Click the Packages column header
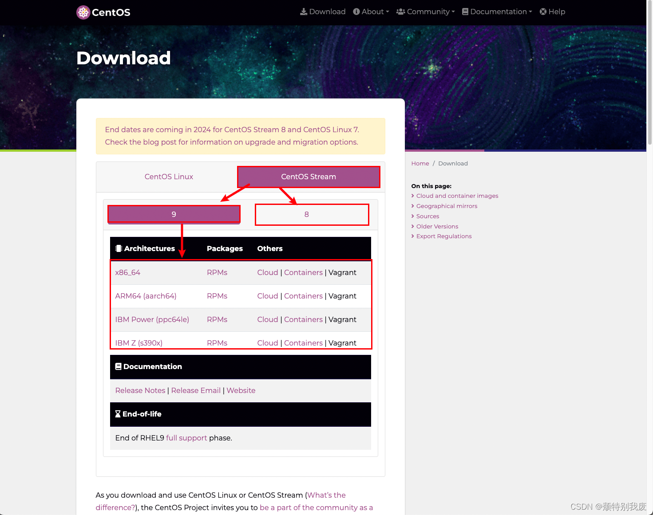Image resolution: width=653 pixels, height=515 pixels. 225,248
